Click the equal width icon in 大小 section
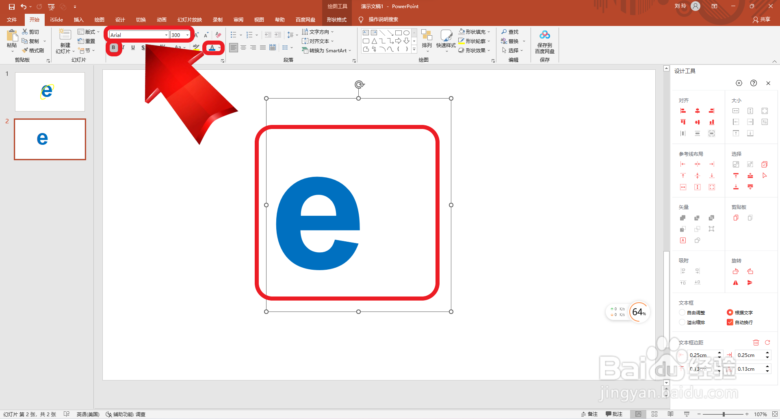 (x=736, y=111)
